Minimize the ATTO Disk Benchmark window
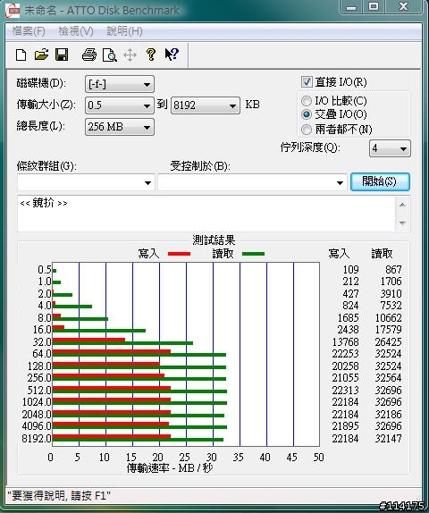Viewport: 429px width, 513px height. tap(351, 7)
